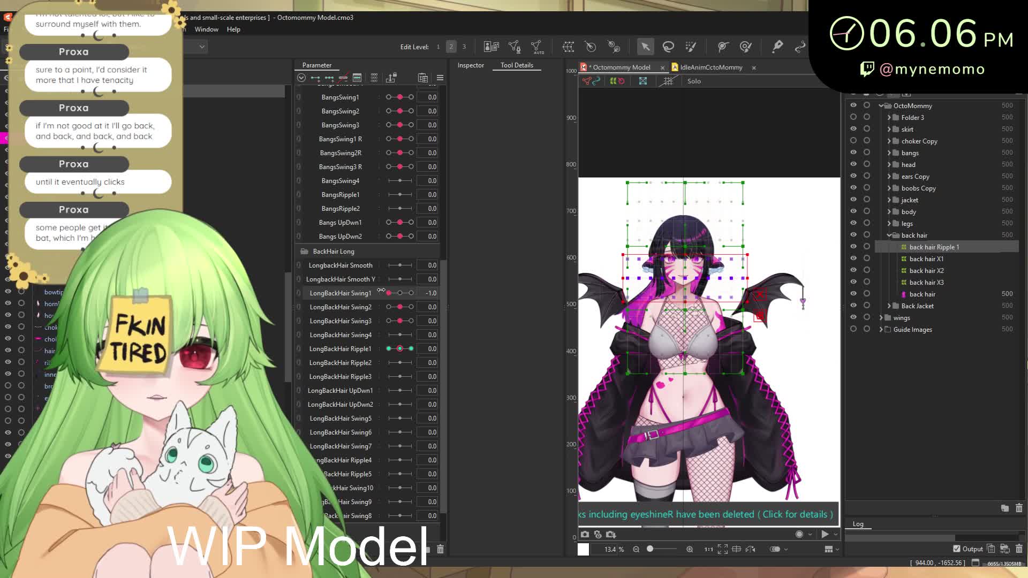This screenshot has width=1028, height=578.
Task: Hide back hair Ripple 1 deformer
Action: [x=853, y=247]
